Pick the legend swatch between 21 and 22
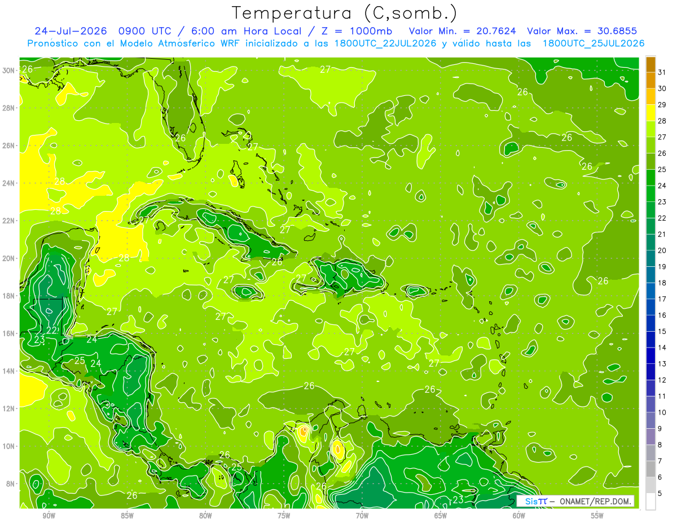The height and width of the screenshot is (523, 677). pyautogui.click(x=650, y=226)
